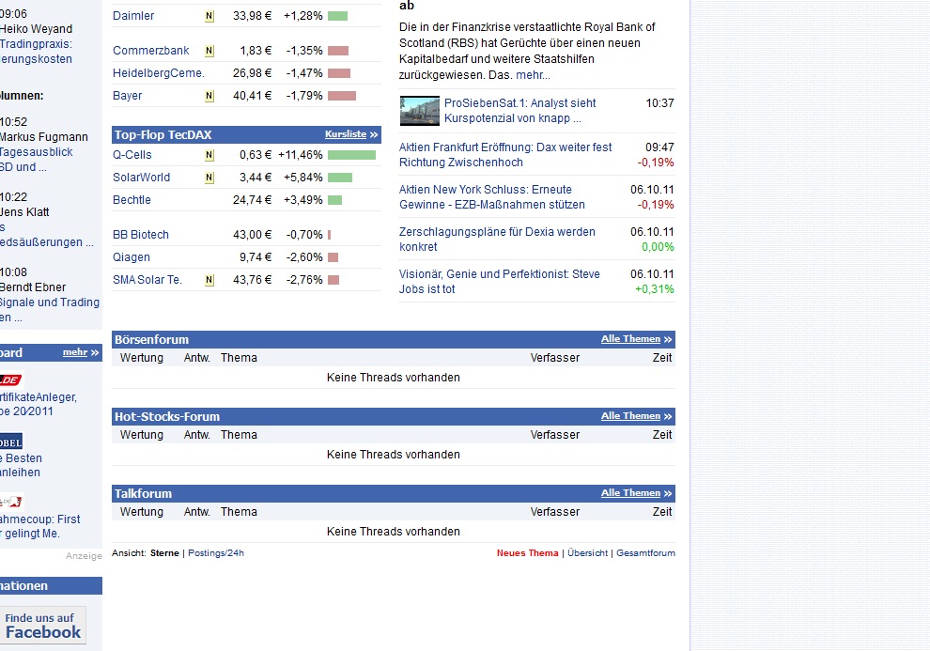Open the N news icon beside SolarWorld

209,178
